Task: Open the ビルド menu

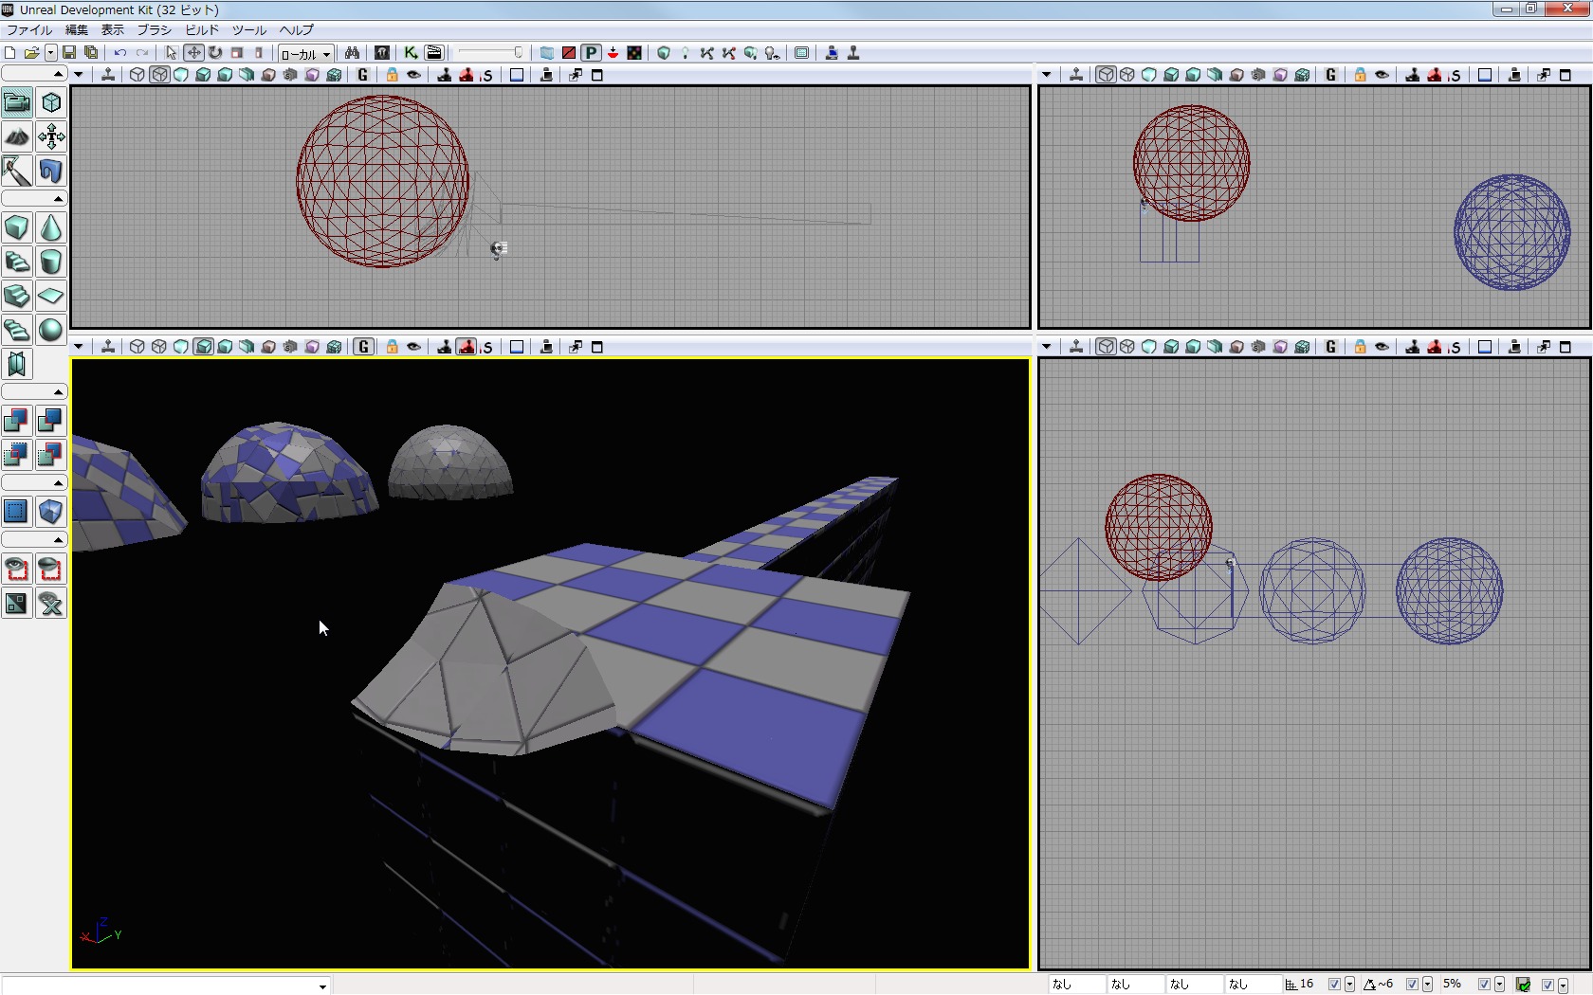Action: tap(202, 30)
